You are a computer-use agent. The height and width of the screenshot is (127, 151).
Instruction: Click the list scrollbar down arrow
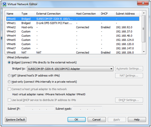point(144,52)
